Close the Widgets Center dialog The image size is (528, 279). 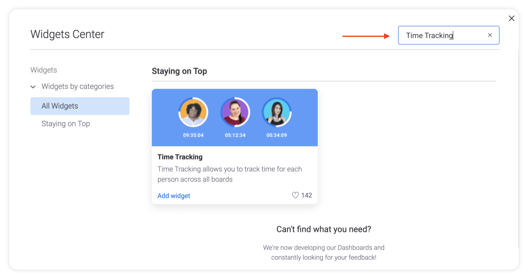tap(512, 18)
